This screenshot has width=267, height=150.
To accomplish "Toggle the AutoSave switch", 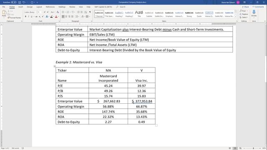I will point(14,2).
